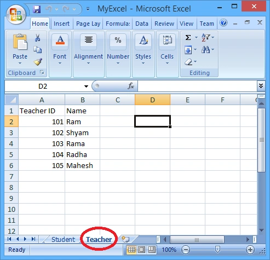Click inside the formula bar
The width and height of the screenshot is (270, 260).
tap(197, 86)
